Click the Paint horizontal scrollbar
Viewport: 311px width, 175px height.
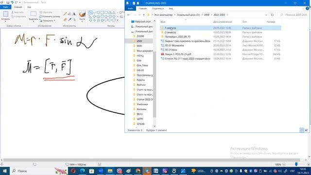(152, 160)
